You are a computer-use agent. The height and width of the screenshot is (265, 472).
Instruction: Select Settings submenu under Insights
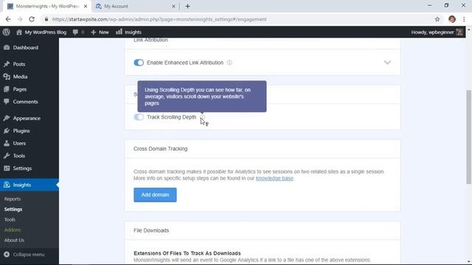coord(13,209)
